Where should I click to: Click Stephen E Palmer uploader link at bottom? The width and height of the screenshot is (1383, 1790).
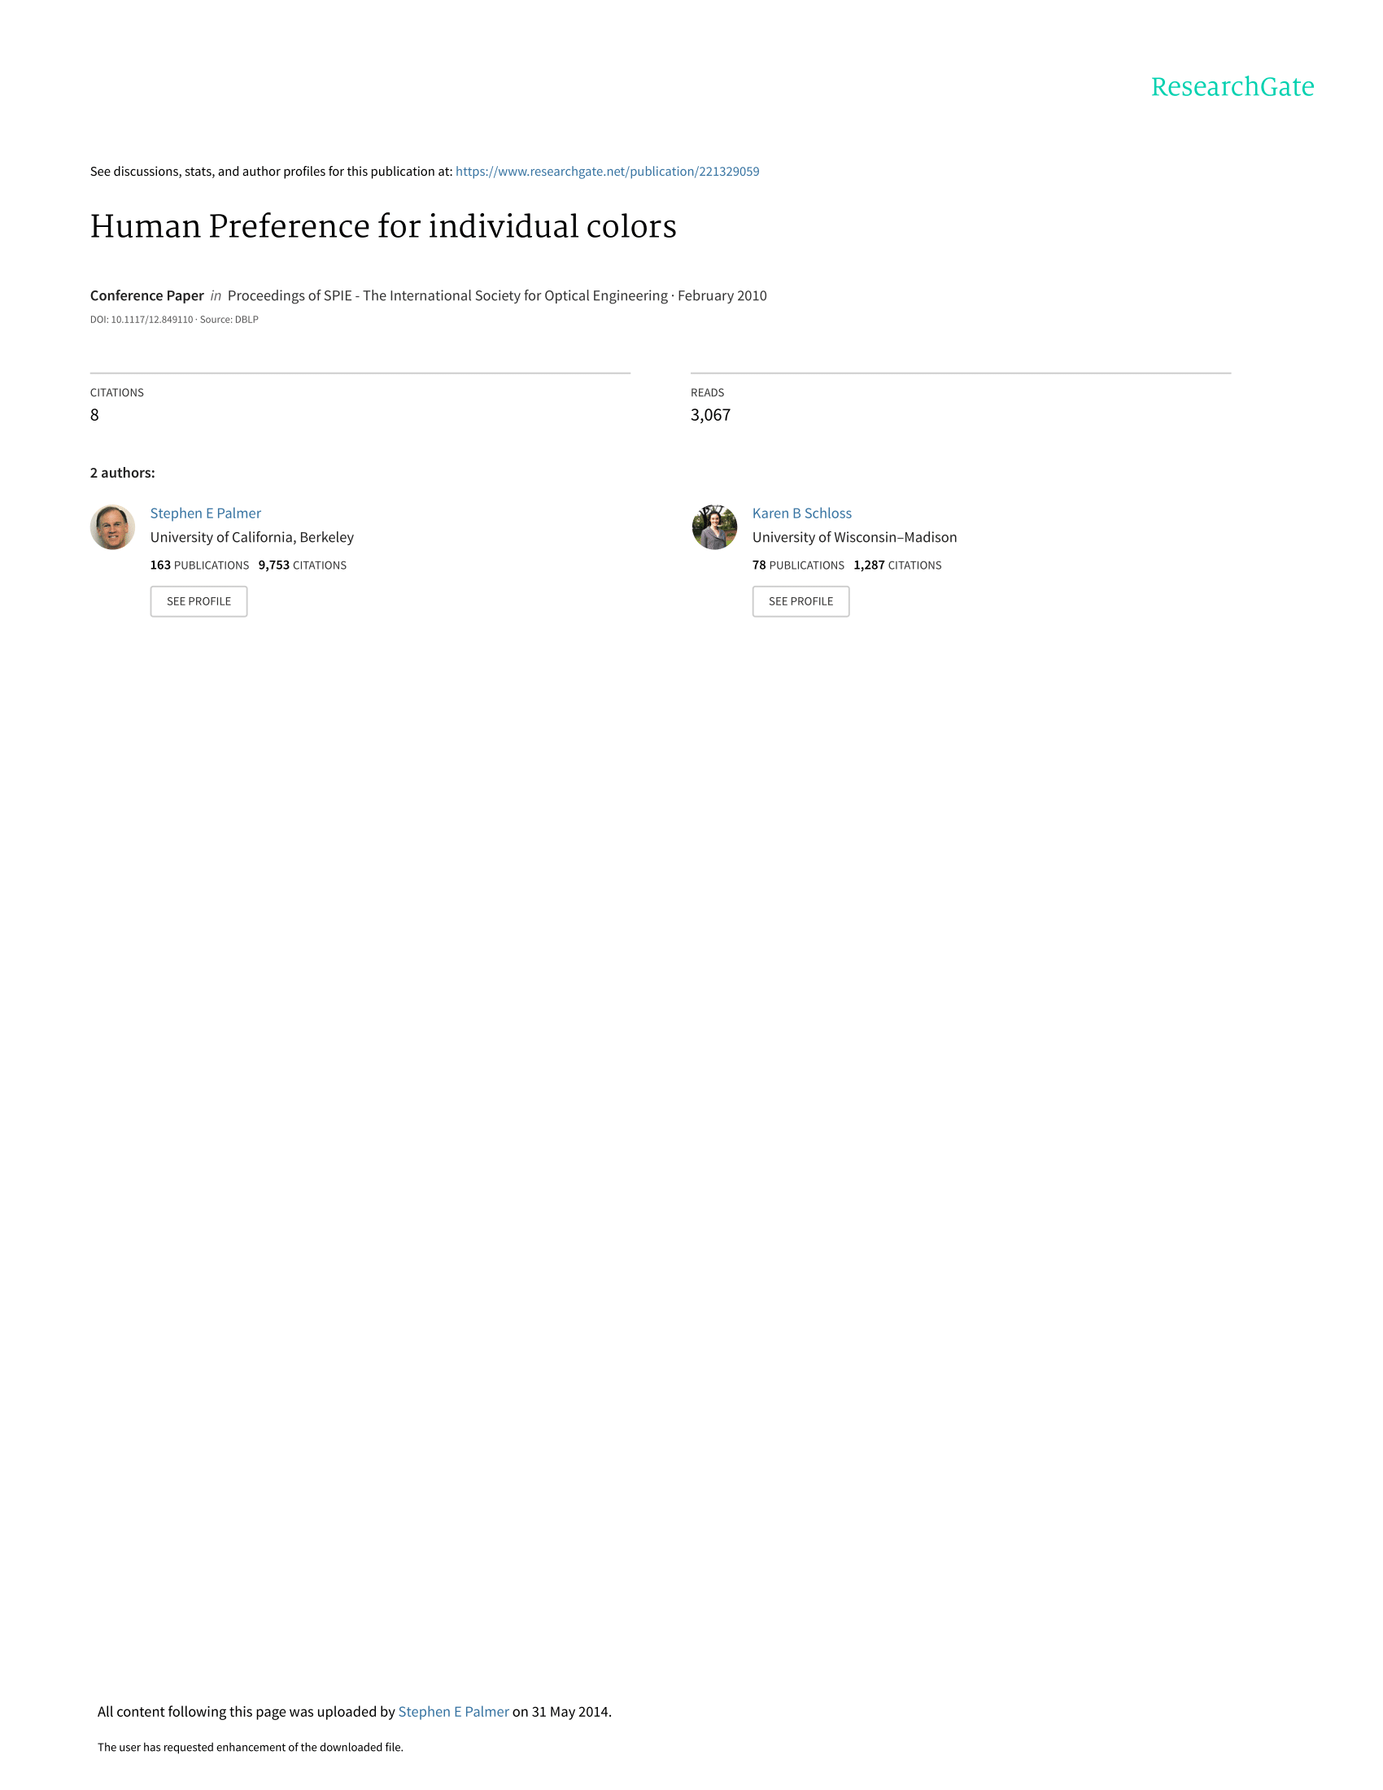453,1711
